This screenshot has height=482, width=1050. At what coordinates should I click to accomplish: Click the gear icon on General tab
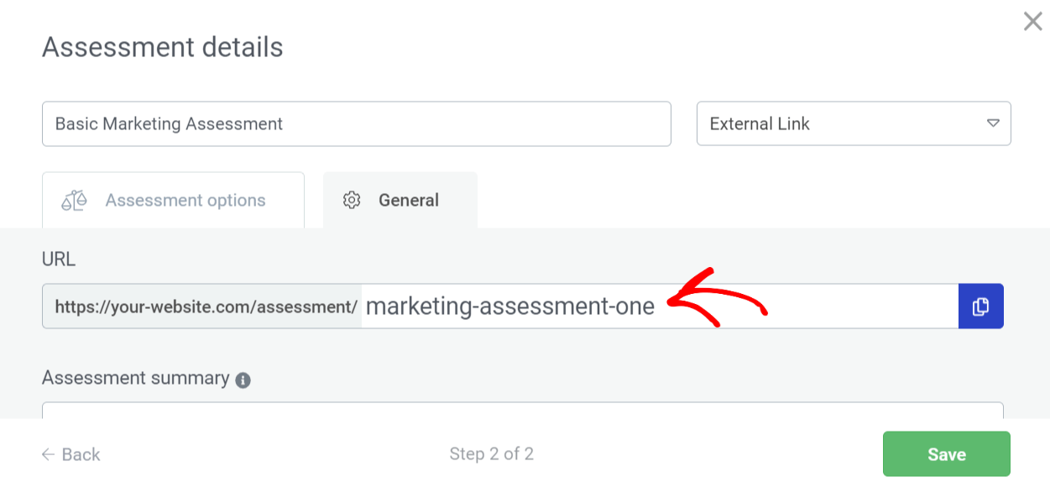352,201
